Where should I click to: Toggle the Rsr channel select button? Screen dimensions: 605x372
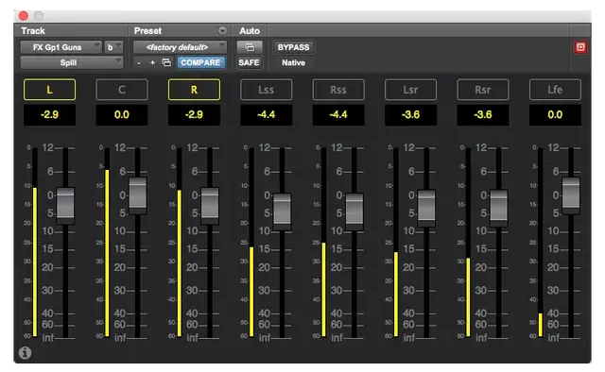tap(483, 90)
